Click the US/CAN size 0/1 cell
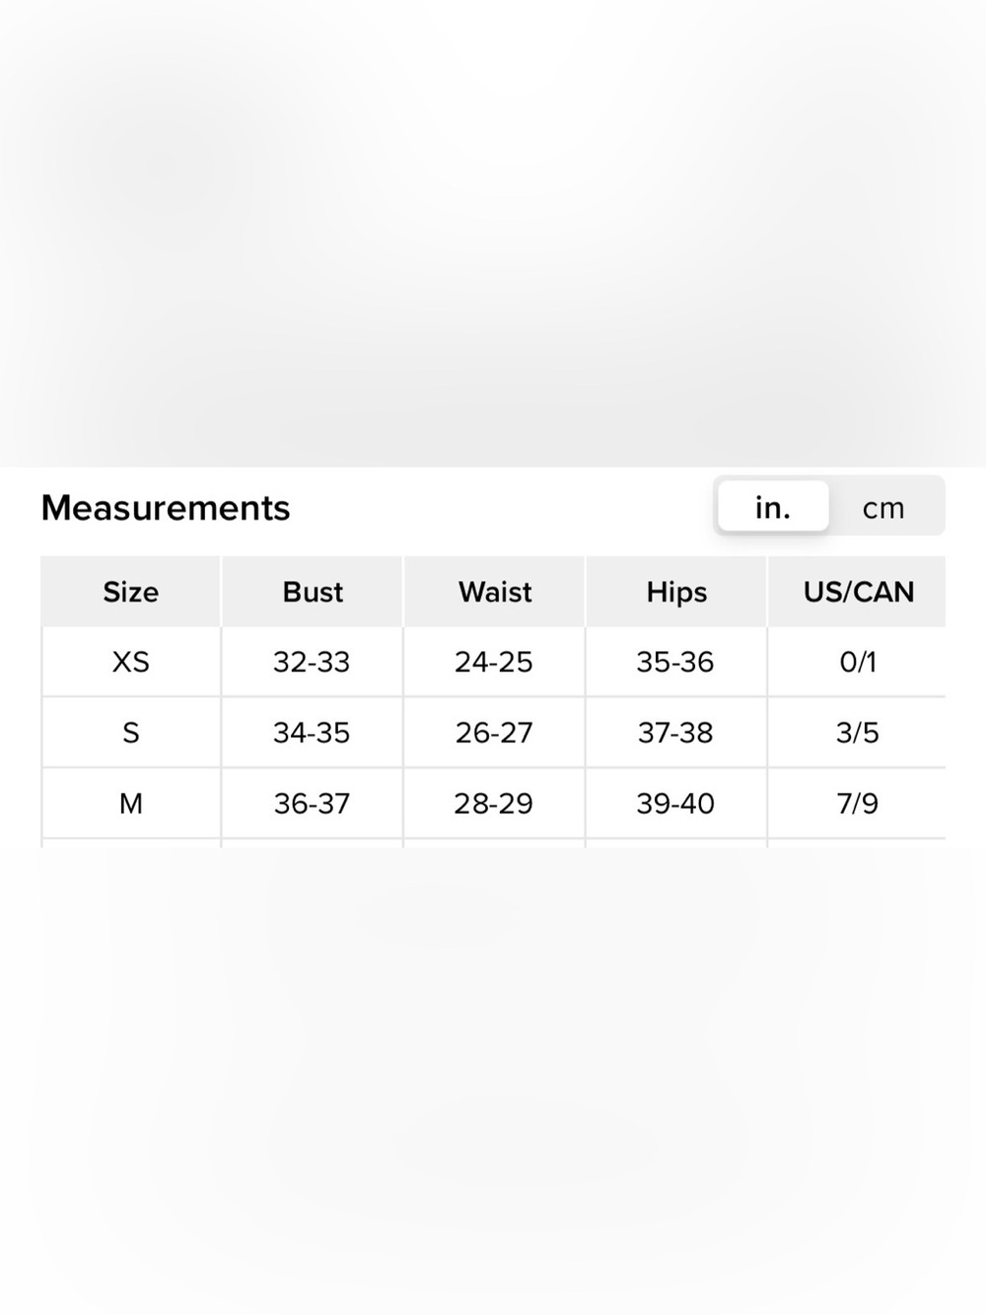 (858, 662)
